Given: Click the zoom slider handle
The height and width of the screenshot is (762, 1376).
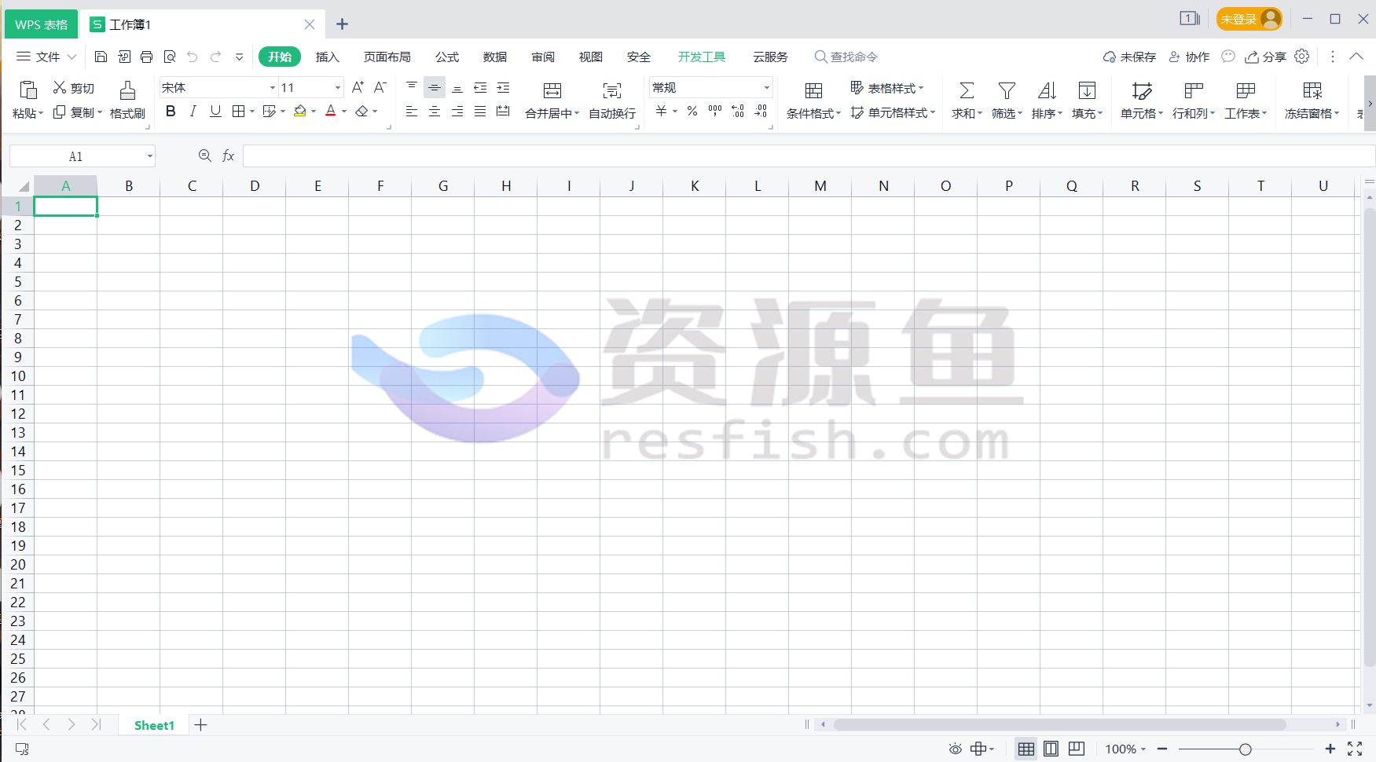Looking at the screenshot, I should coord(1246,749).
